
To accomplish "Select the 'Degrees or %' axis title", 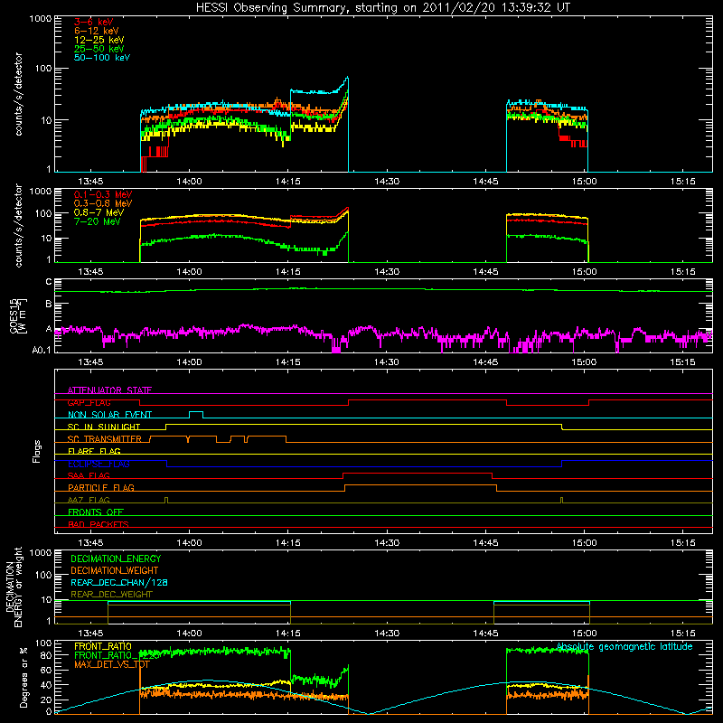I will [23, 677].
